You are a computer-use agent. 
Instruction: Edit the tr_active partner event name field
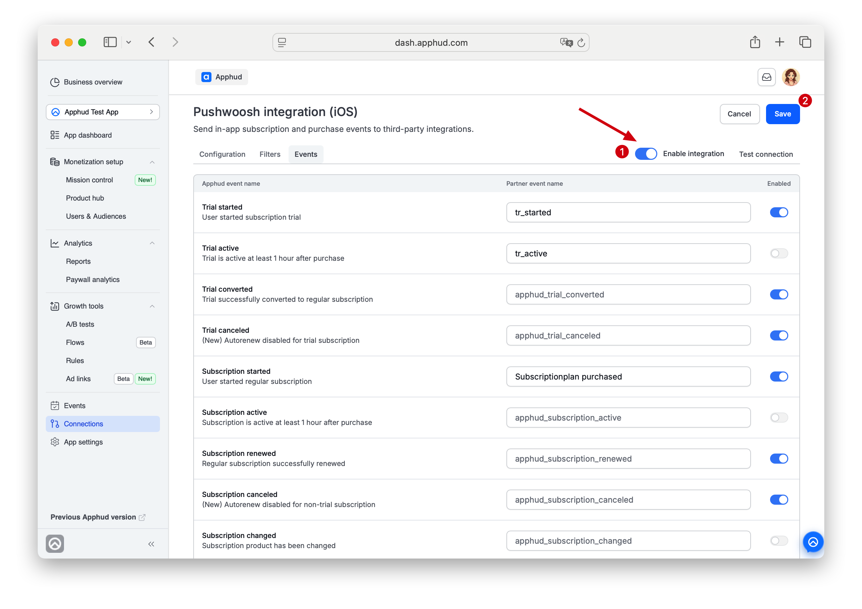628,253
